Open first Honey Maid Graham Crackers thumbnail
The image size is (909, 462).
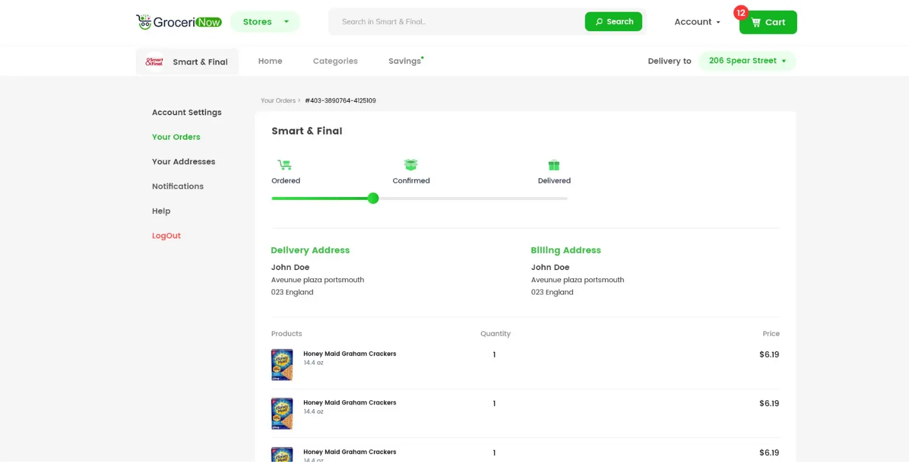tap(282, 365)
